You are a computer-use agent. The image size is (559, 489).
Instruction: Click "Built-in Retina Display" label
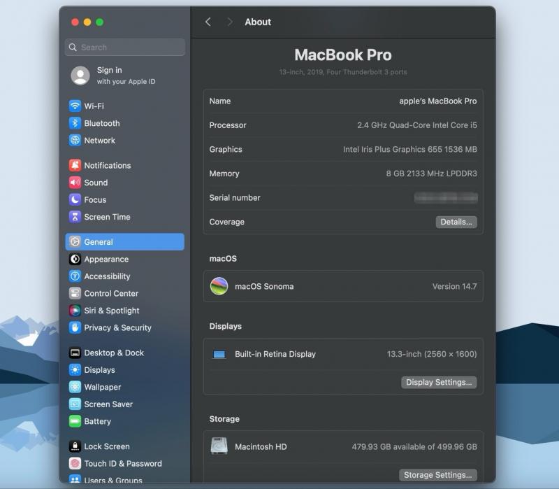(275, 354)
